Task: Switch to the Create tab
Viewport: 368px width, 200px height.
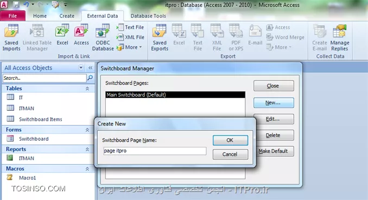Action: [x=67, y=16]
